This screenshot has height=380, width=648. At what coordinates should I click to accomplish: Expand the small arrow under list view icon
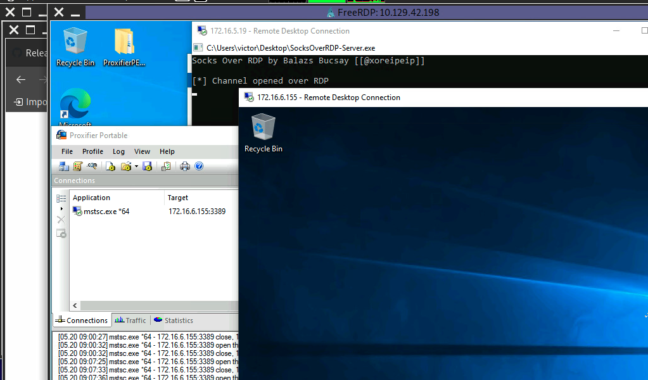click(x=61, y=209)
